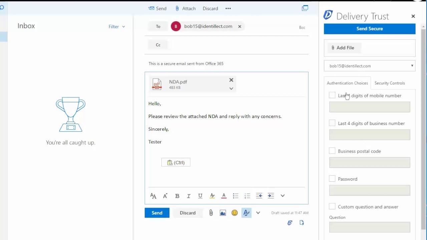Show the Bcc field
The height and width of the screenshot is (240, 427).
pos(302,27)
